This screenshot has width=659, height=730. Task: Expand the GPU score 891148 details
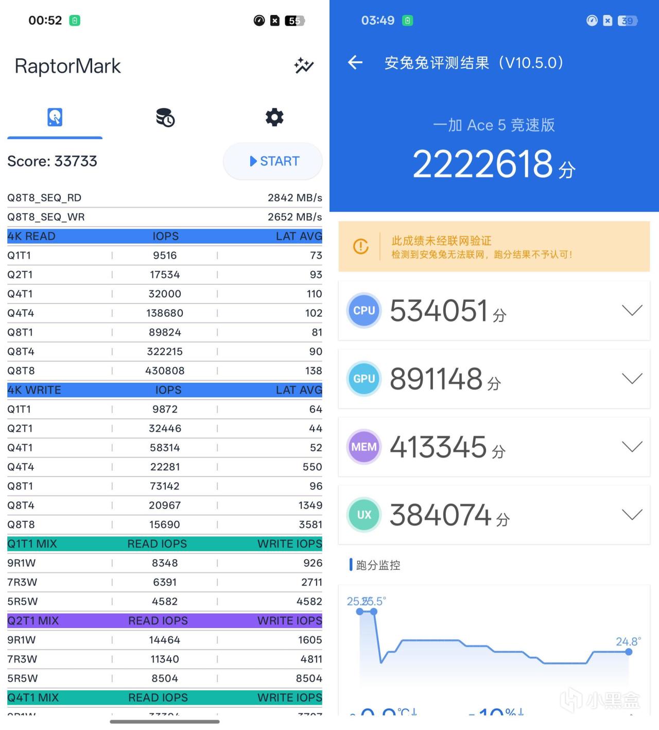click(x=632, y=379)
